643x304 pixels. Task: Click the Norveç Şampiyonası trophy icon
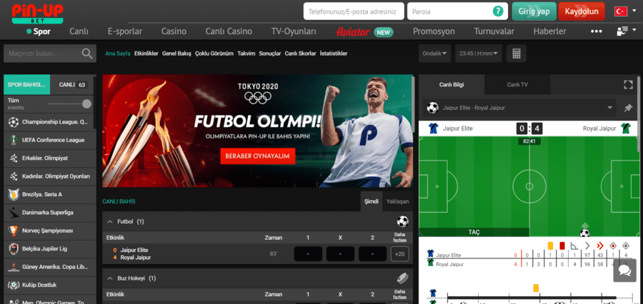point(14,230)
